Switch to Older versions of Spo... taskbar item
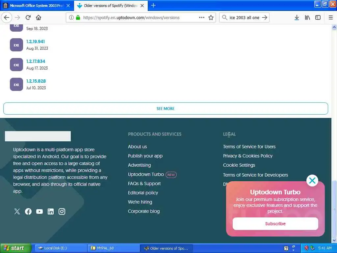337x253 pixels. click(166, 248)
